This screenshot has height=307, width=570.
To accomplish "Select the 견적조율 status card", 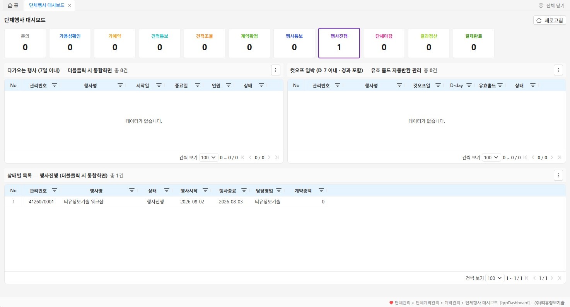I will click(205, 43).
